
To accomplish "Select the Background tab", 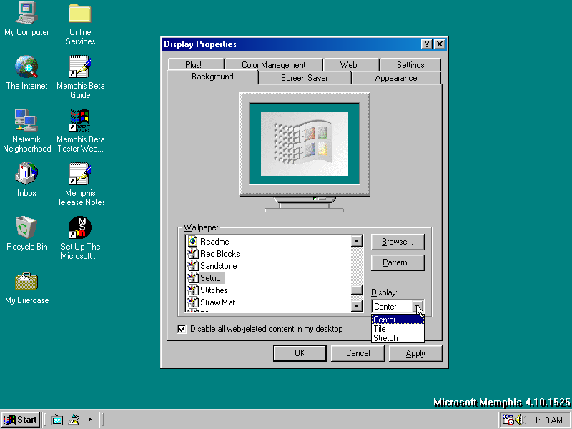I will 212,77.
